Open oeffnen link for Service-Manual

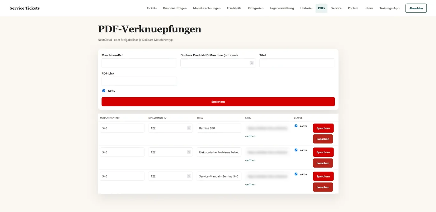coord(250,184)
